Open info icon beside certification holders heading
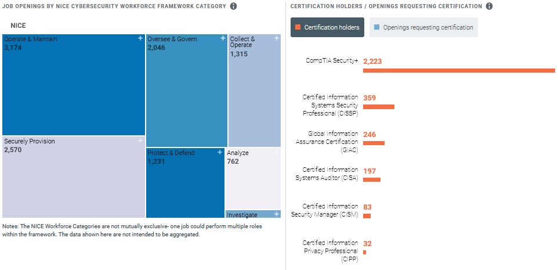558x270 pixels. [489, 6]
